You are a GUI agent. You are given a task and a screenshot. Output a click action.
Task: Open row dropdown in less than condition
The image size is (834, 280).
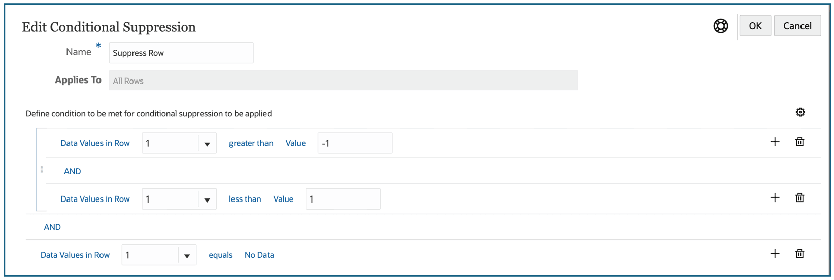[x=207, y=199]
